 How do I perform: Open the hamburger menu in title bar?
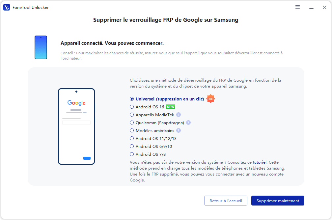pyautogui.click(x=297, y=7)
